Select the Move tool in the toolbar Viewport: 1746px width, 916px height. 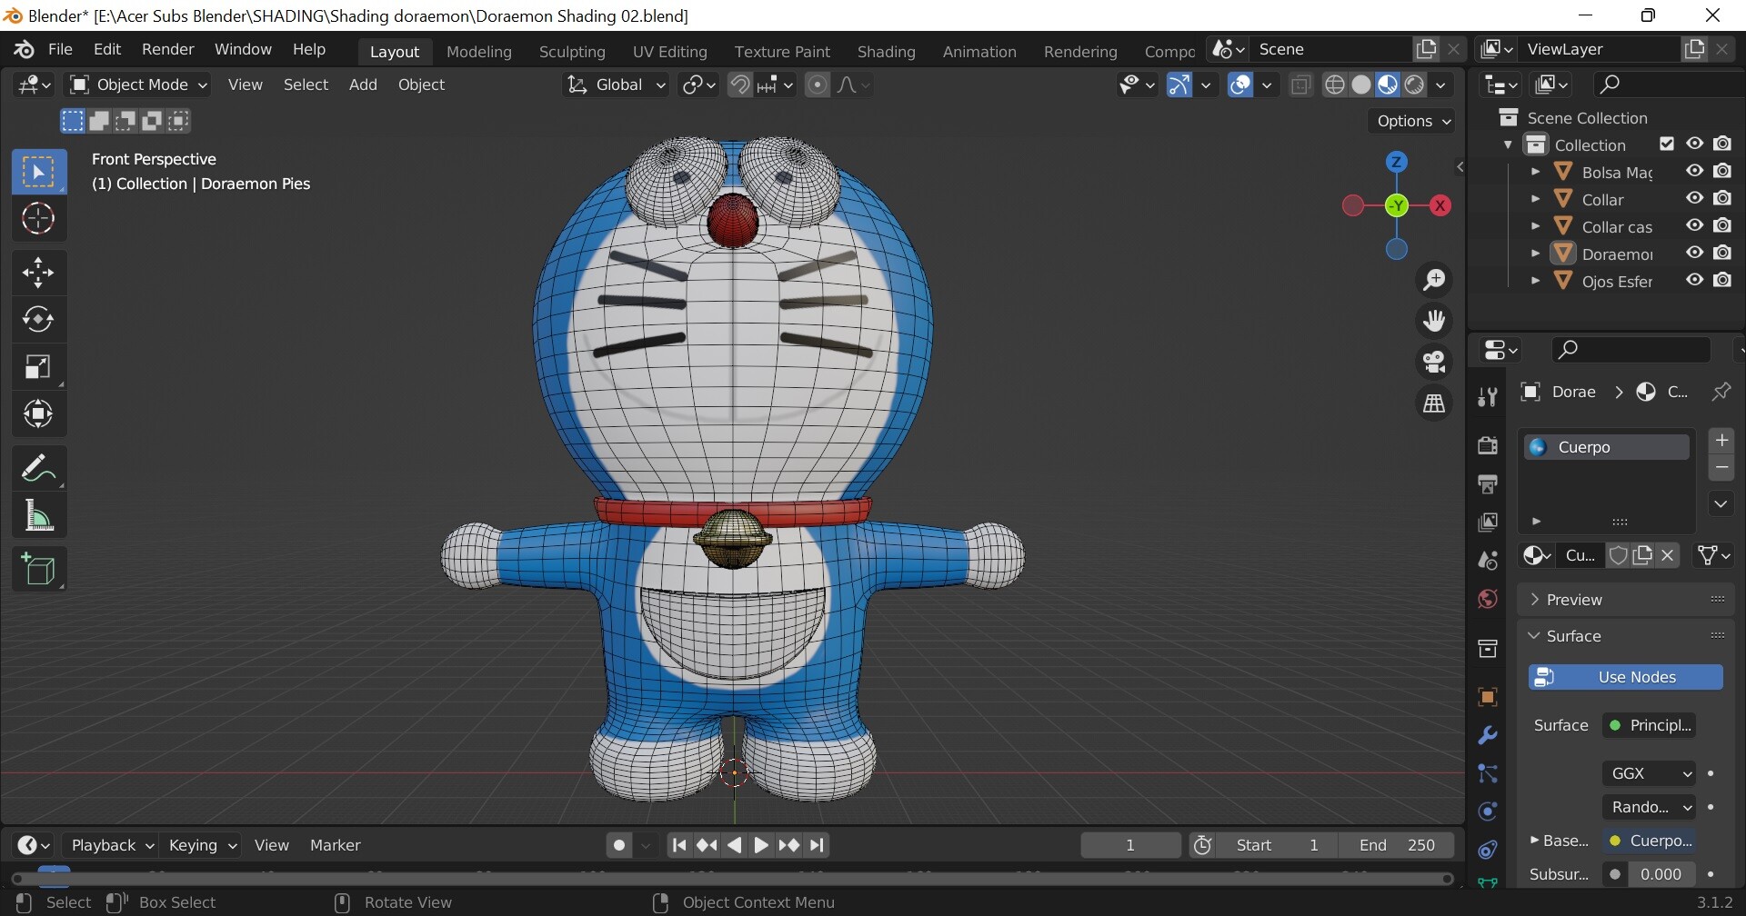coord(38,271)
